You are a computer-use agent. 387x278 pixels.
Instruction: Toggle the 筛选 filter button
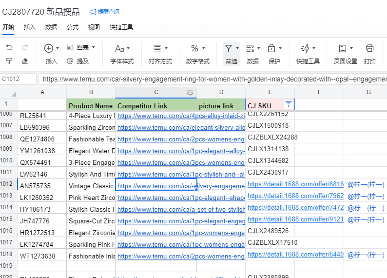pyautogui.click(x=229, y=48)
